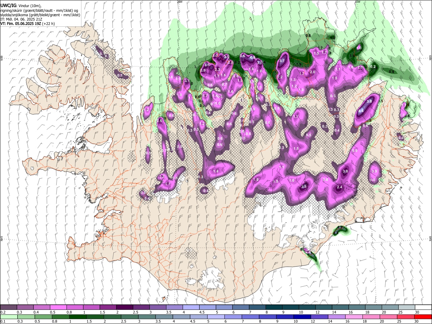The image size is (432, 324).
Task: Click the '2.4' snowfall value on the map
Action: pyautogui.click(x=340, y=187)
